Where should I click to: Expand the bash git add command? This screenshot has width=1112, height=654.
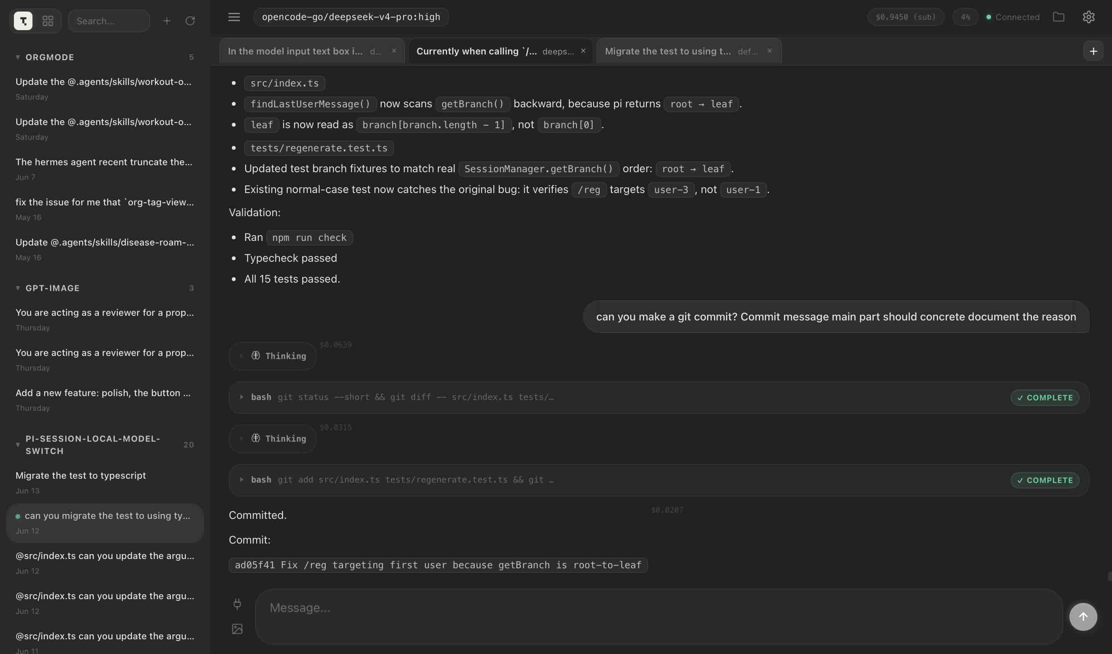[659, 480]
